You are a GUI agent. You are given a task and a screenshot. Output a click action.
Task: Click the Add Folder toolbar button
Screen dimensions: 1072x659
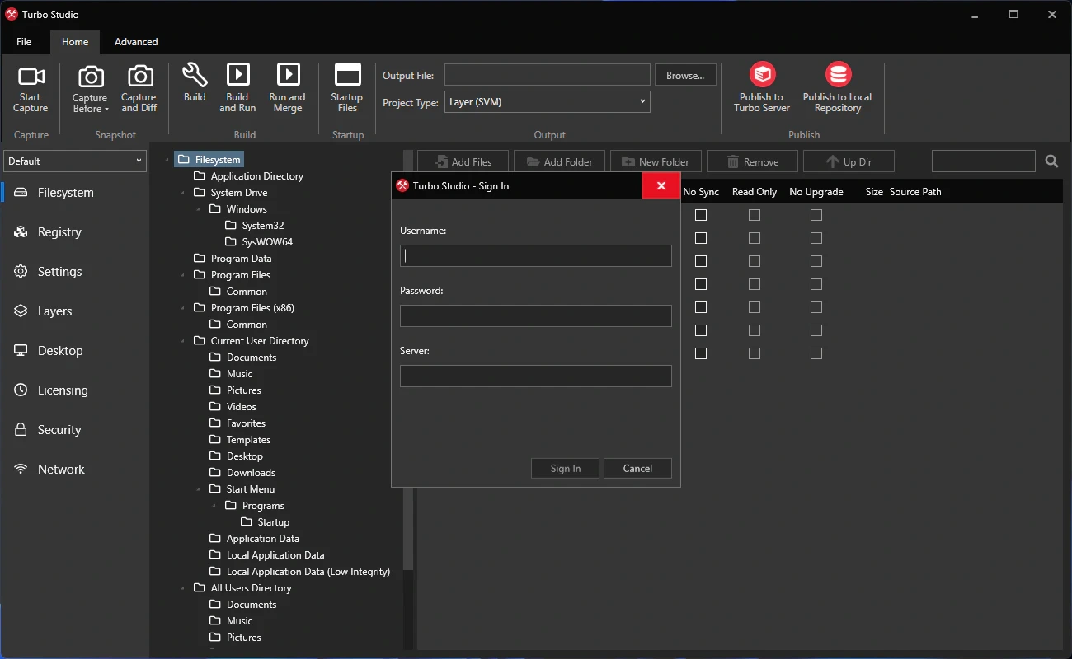coord(559,161)
